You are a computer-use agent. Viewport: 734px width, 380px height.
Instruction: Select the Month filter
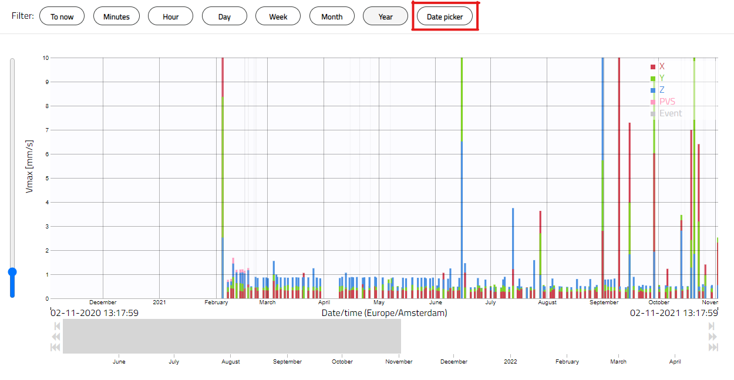[x=332, y=16]
